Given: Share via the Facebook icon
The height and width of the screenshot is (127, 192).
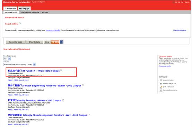Looking at the screenshot, I should (x=62, y=42).
